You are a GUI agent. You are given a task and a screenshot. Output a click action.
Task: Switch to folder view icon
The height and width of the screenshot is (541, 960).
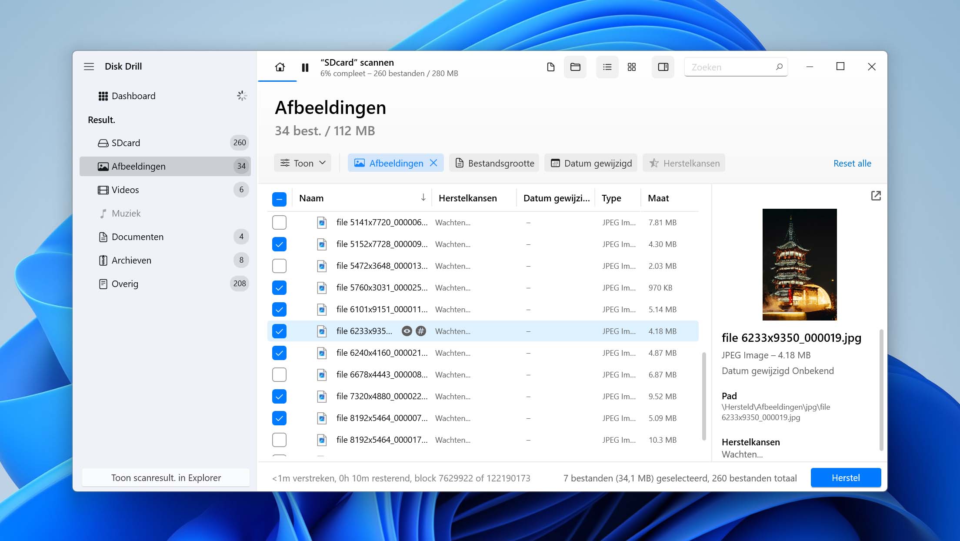tap(575, 67)
